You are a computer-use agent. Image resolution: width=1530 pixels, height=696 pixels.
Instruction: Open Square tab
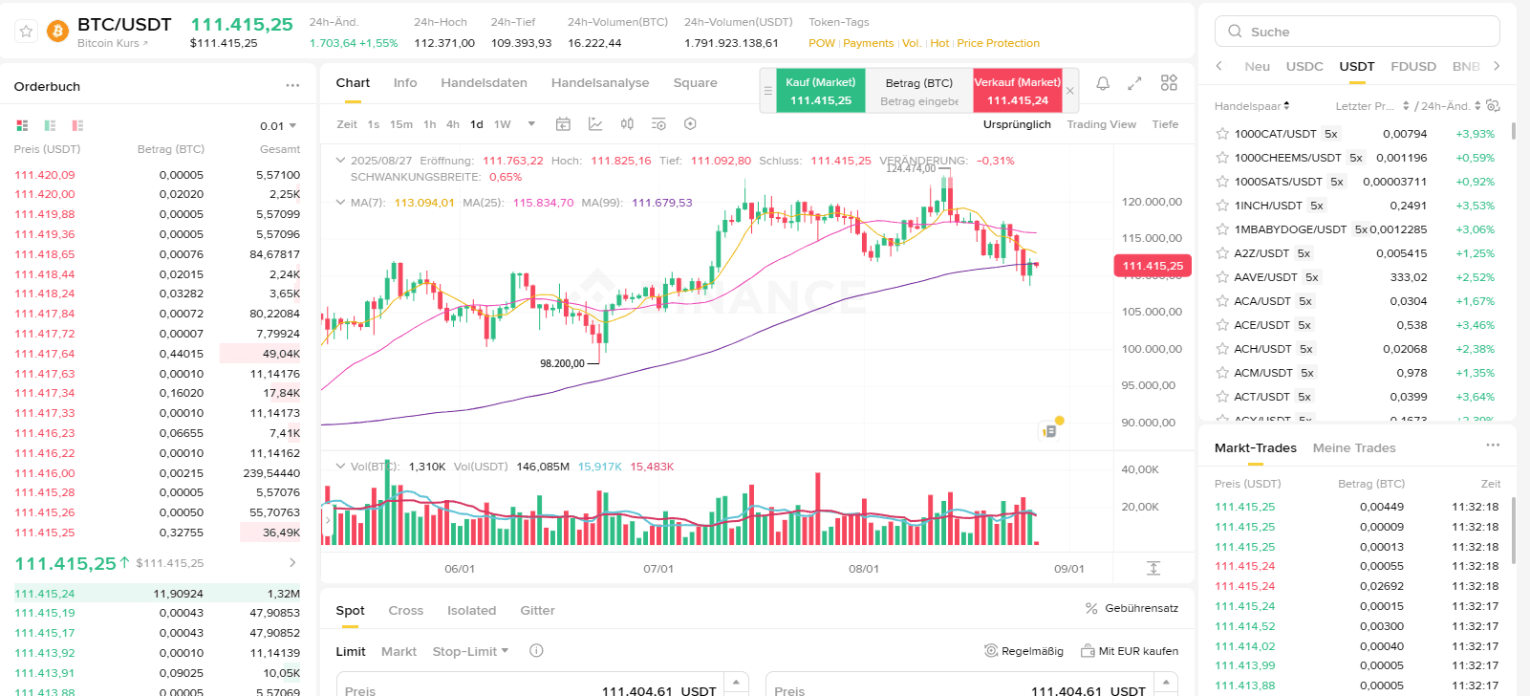695,83
